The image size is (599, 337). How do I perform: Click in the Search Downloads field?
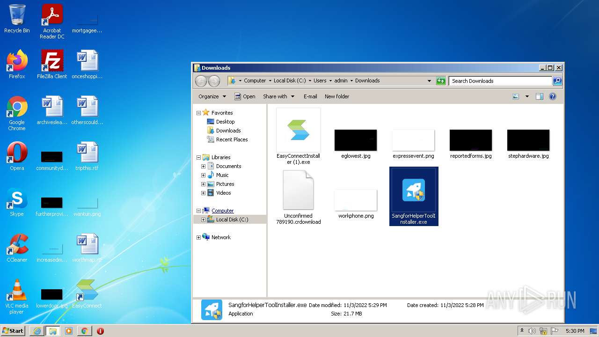[x=500, y=81]
